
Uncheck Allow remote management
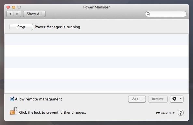point(12,99)
